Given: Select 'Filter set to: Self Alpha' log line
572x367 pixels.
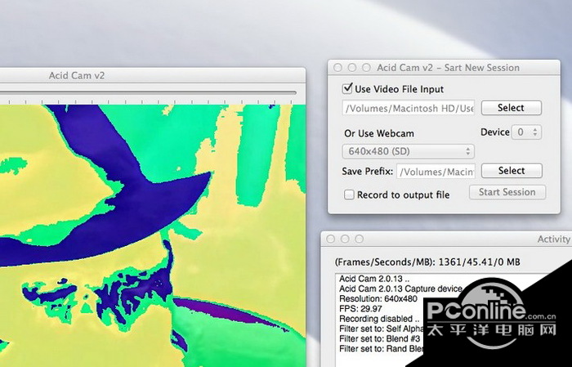Looking at the screenshot, I should click(382, 329).
